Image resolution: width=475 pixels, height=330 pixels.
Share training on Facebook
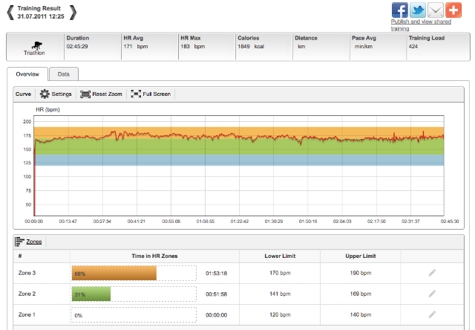point(399,10)
